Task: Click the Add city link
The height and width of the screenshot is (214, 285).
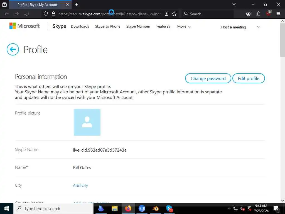Action: 80,185
